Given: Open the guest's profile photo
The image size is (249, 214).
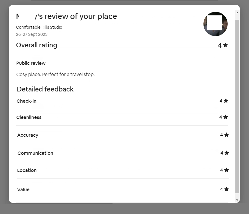Looking at the screenshot, I should (216, 24).
